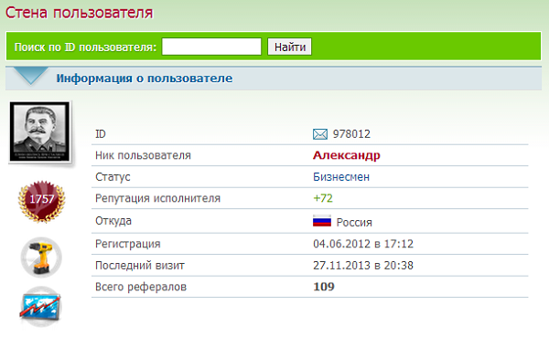This screenshot has height=347, width=549.
Task: Click the rating badge showing 1757
Action: pyautogui.click(x=42, y=201)
